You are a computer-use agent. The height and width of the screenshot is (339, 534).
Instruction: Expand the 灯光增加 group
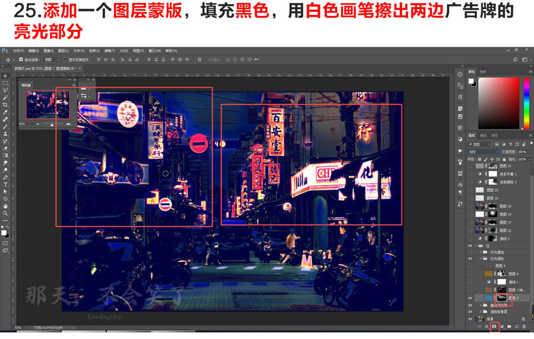click(x=481, y=252)
